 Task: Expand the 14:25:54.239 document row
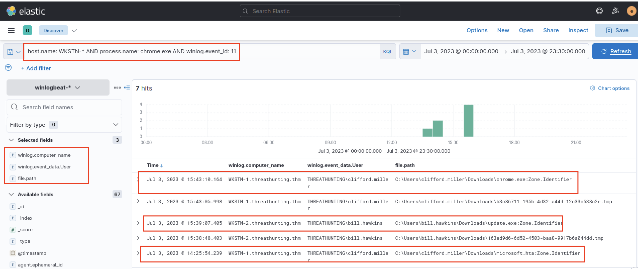(138, 253)
